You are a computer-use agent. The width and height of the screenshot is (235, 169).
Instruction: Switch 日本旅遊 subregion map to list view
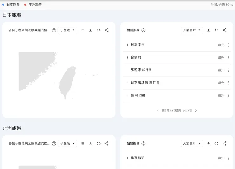point(83,30)
